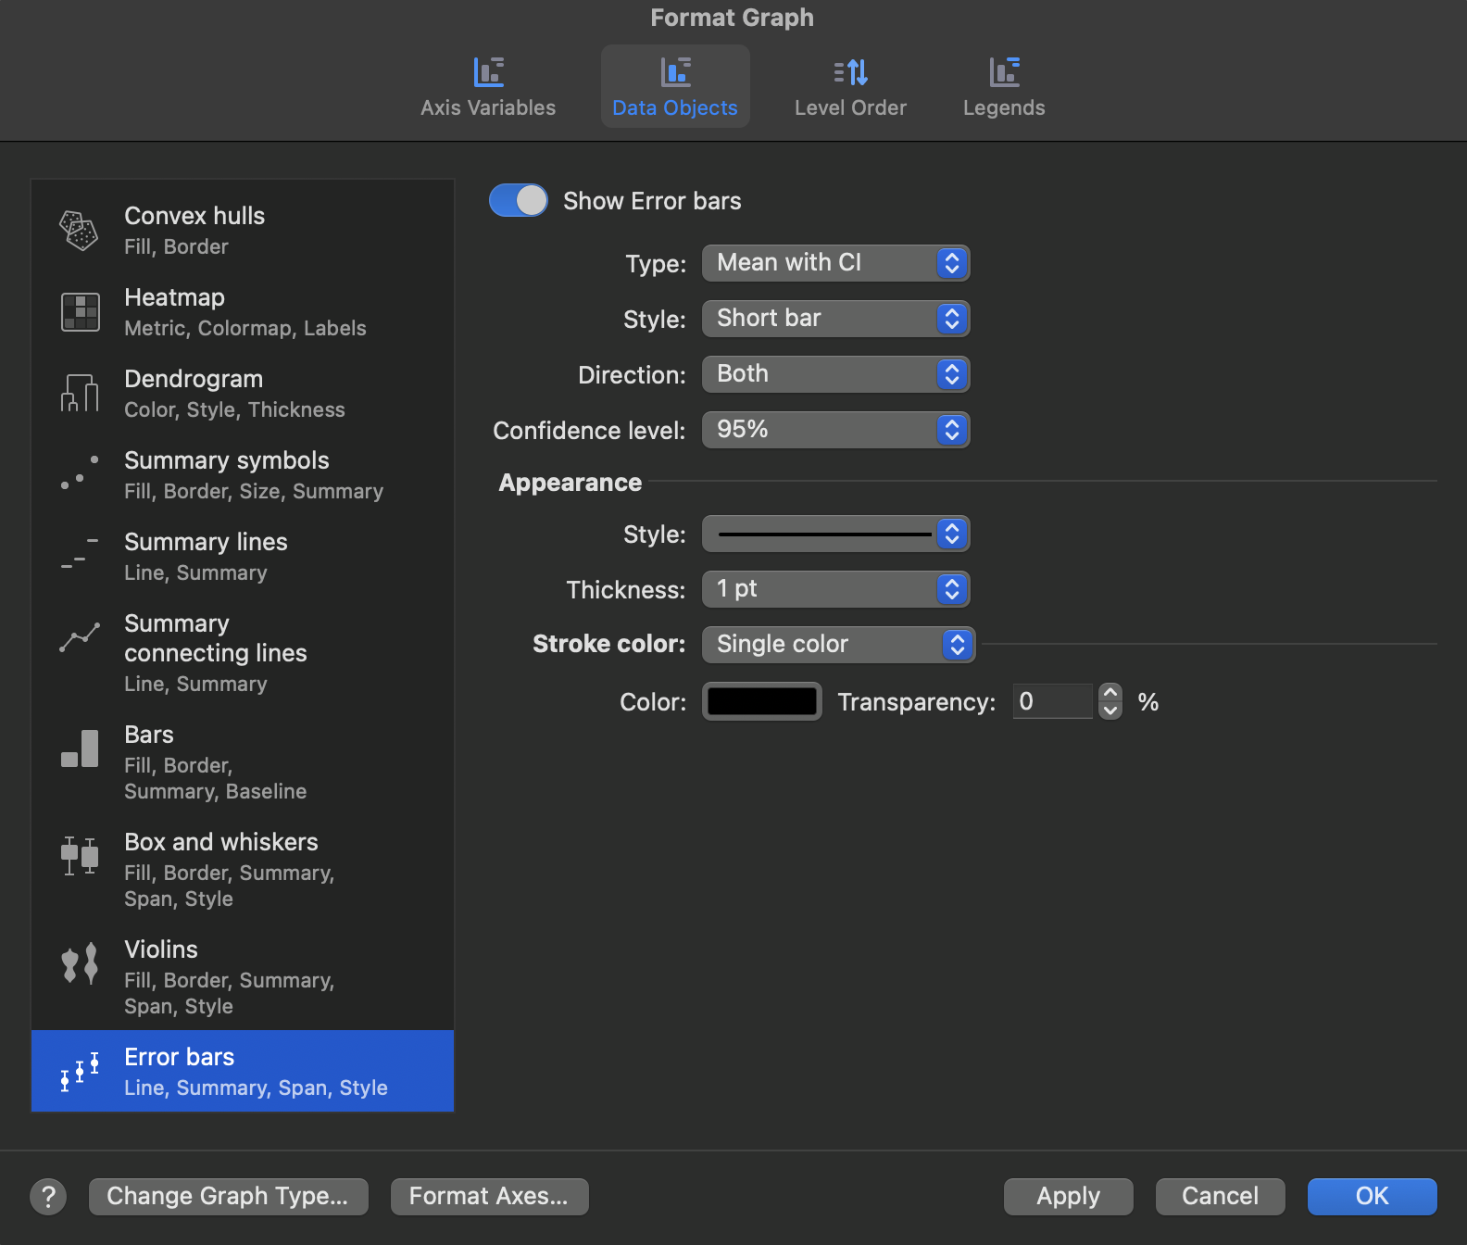Select the Heatmap grid icon
The width and height of the screenshot is (1467, 1245).
[80, 312]
